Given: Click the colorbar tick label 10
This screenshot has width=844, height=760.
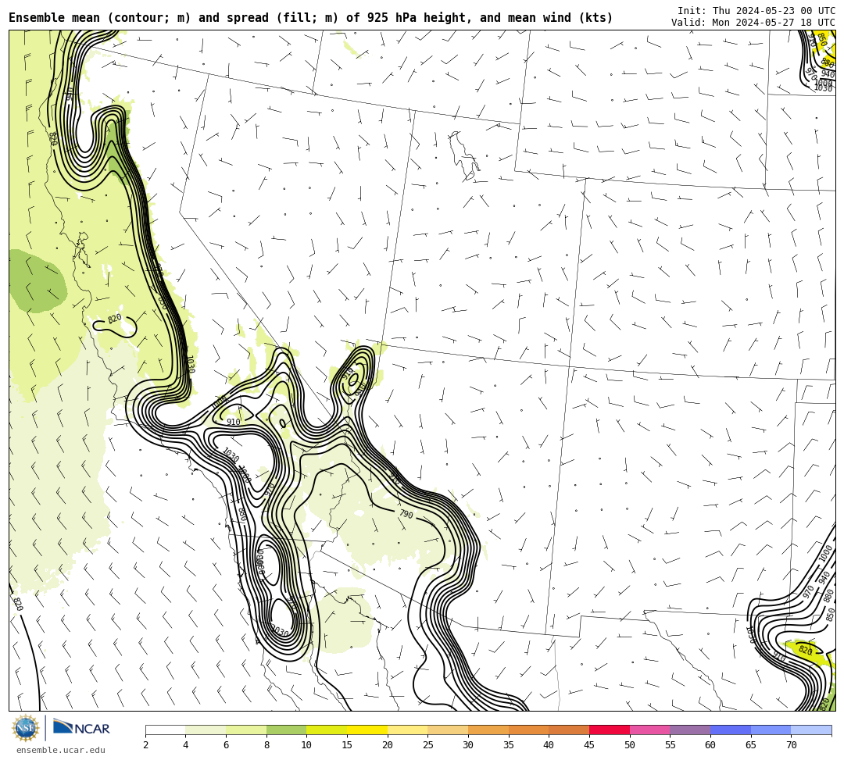Looking at the screenshot, I should 307,745.
